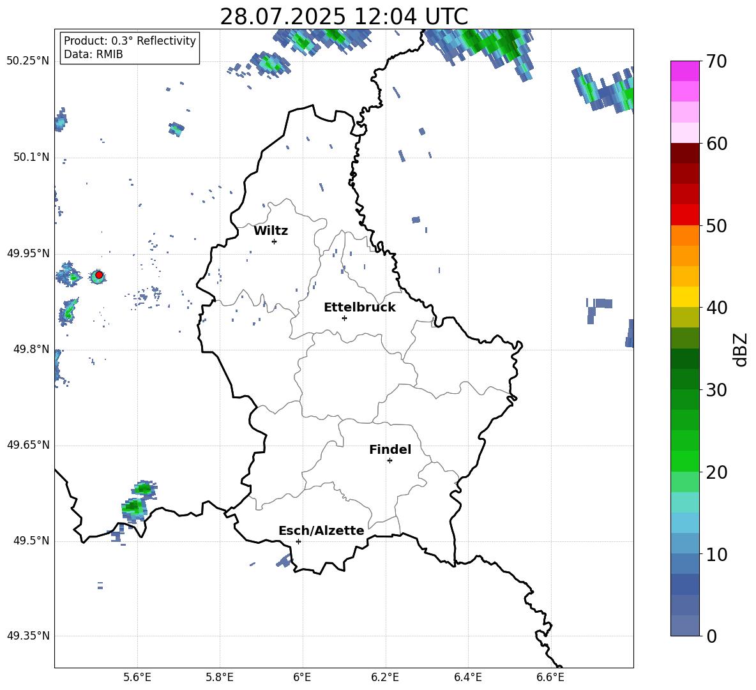Click the title 28.07.2025 12:04 UTC
The width and height of the screenshot is (756, 690).
[x=344, y=17]
